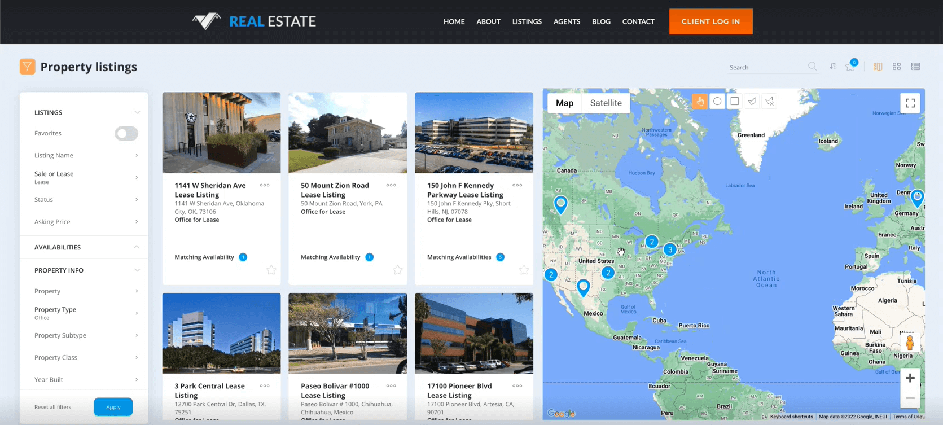Favorite the 1141 W Sheridan Ave listing star
The height and width of the screenshot is (425, 943).
click(x=271, y=270)
